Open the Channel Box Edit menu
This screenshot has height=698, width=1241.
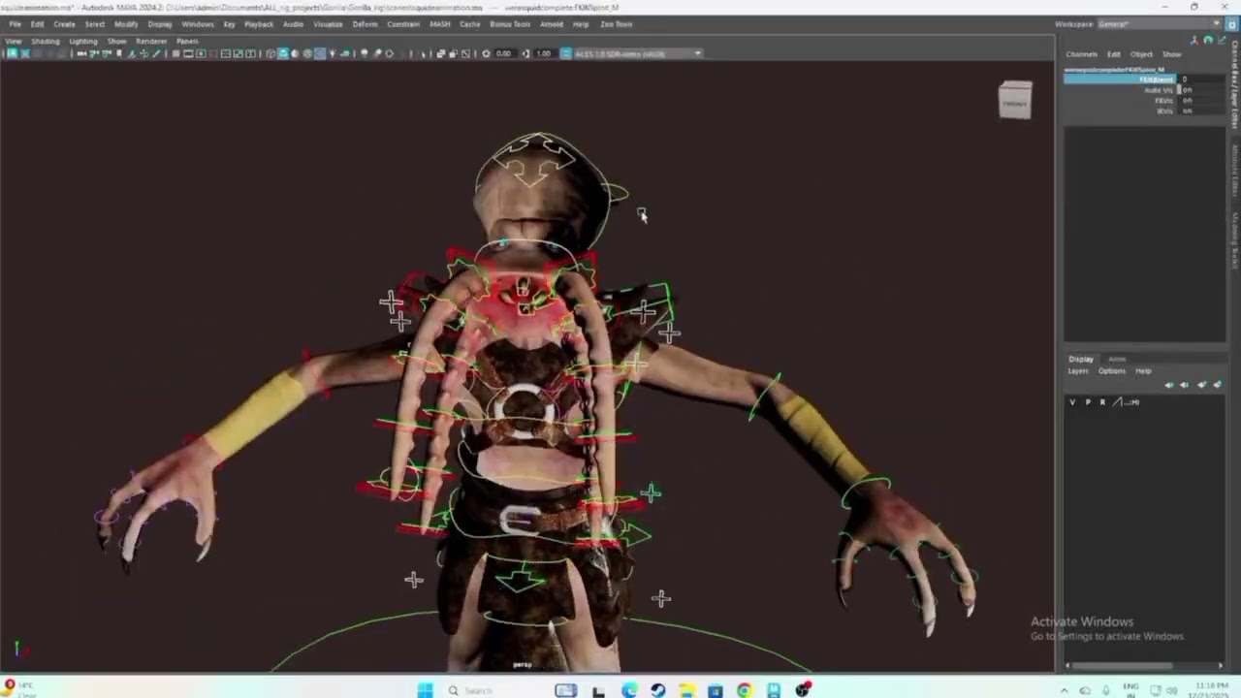[x=1114, y=54]
